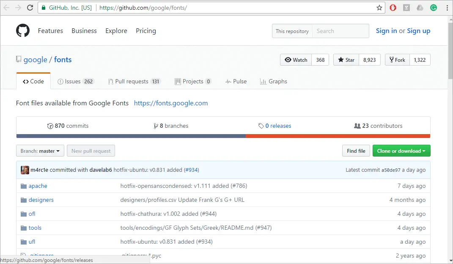Open the Graphs tab

[x=274, y=82]
